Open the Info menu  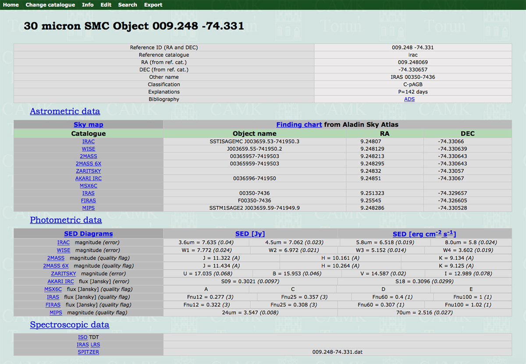click(88, 5)
